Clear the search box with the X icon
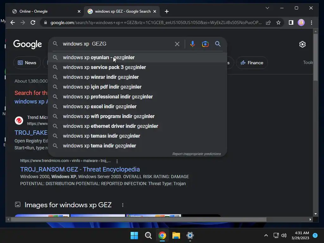This screenshot has width=324, height=243. pyautogui.click(x=177, y=44)
